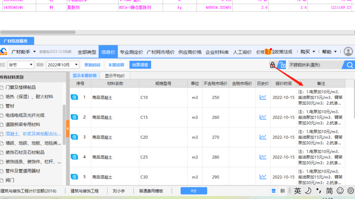Click the 信 badge on row 3
355x199 pixels.
74,137
